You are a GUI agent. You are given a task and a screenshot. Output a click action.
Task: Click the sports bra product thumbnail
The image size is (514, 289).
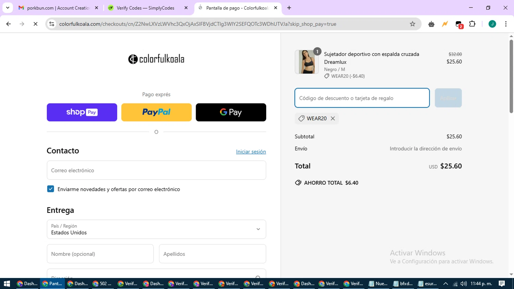307,62
